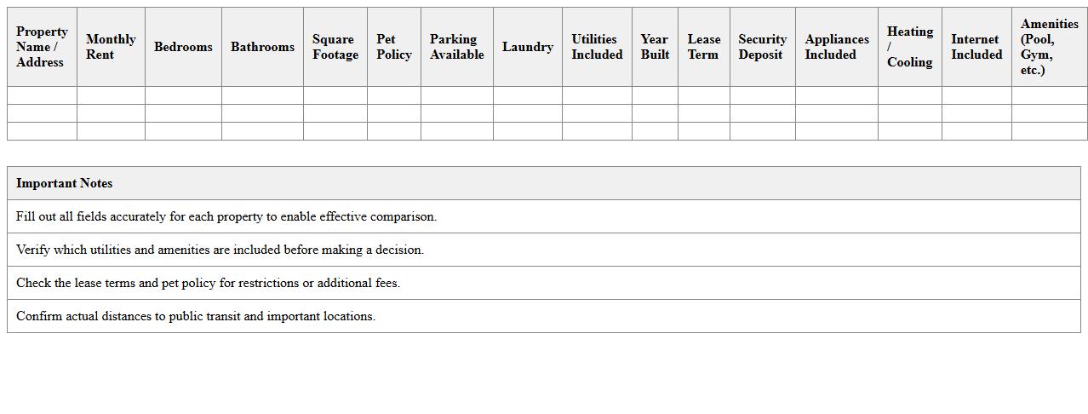Click the Amenities (Pool, Gym, etc.) header
The width and height of the screenshot is (1088, 414).
click(x=1049, y=47)
